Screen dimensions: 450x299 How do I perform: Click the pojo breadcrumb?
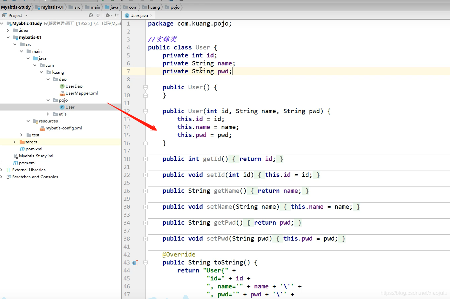(x=172, y=7)
